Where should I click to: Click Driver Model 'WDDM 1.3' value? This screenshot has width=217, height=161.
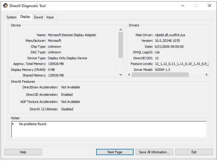[x=162, y=70]
